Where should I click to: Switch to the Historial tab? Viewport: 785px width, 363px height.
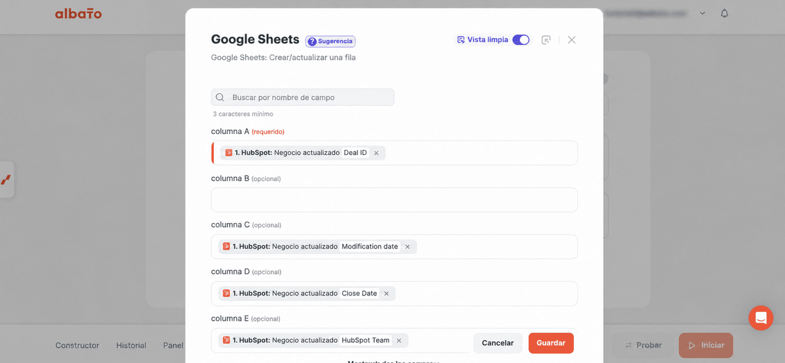point(131,345)
